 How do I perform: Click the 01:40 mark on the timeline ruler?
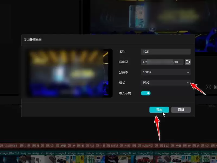[x=212, y=106]
